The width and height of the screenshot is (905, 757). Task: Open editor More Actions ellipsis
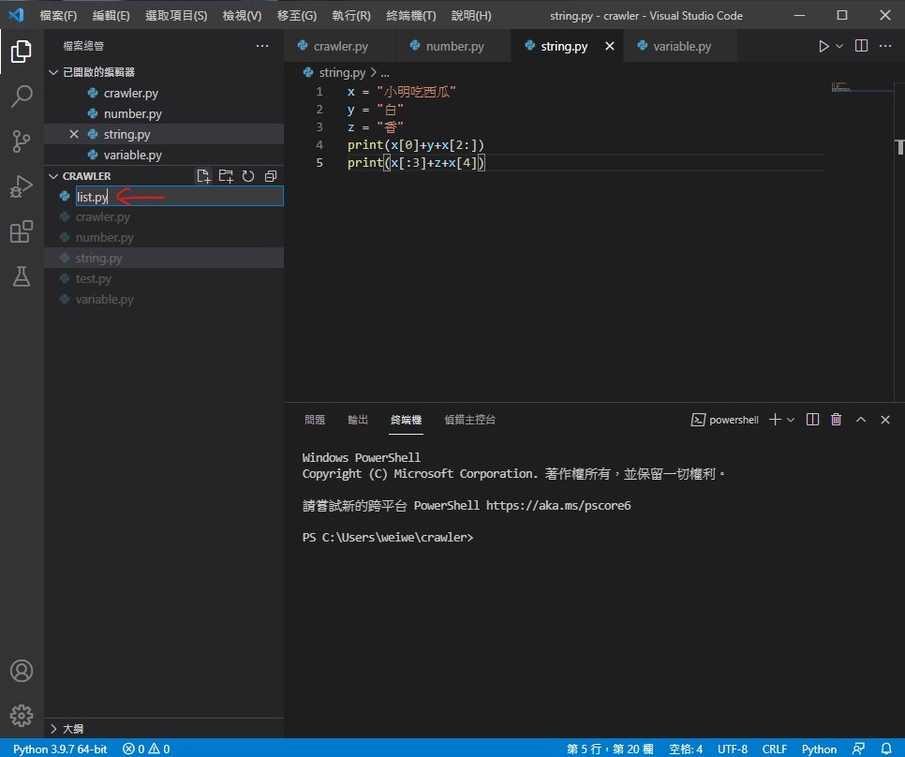point(885,46)
